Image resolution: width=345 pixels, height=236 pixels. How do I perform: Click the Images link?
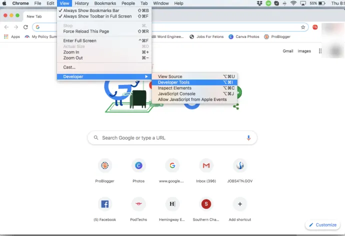coord(304,51)
